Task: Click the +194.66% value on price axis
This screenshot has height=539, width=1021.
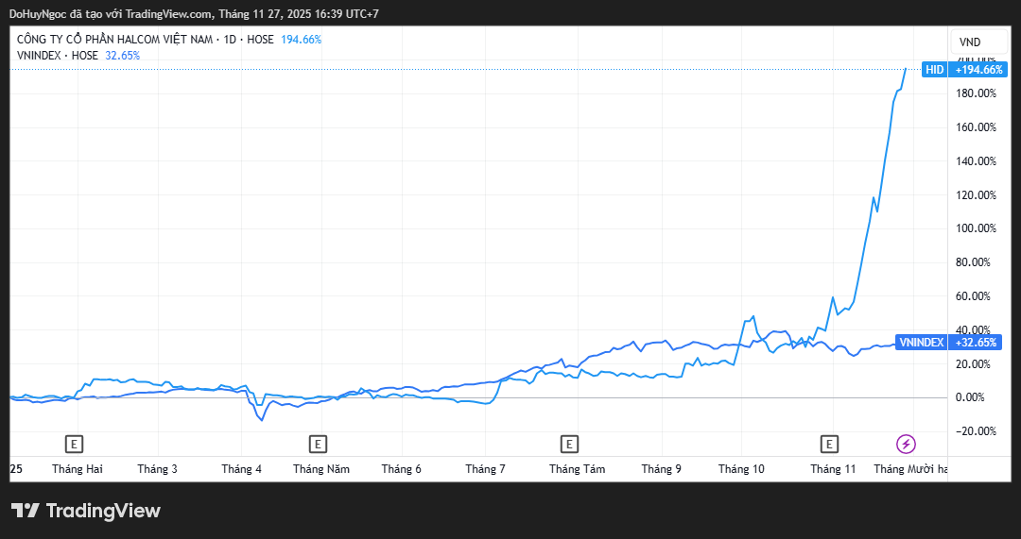Action: click(x=978, y=70)
